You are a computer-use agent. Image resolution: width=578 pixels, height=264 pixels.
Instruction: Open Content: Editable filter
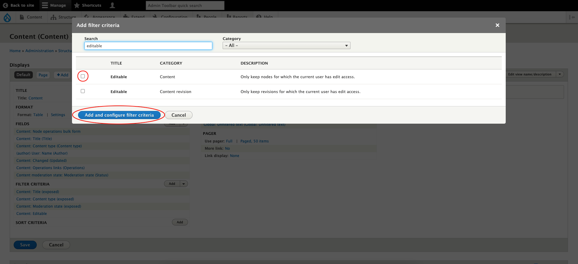(32, 214)
